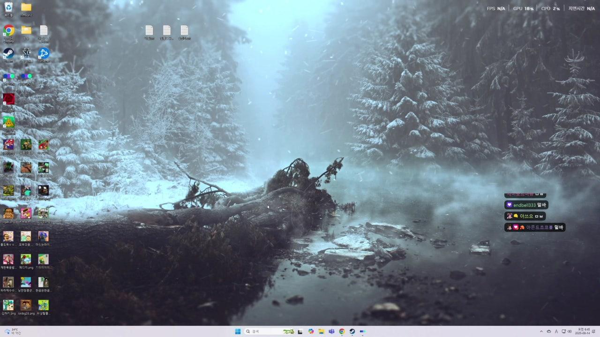Open the Recycle Bin desktop icon
The height and width of the screenshot is (337, 600).
(8, 9)
